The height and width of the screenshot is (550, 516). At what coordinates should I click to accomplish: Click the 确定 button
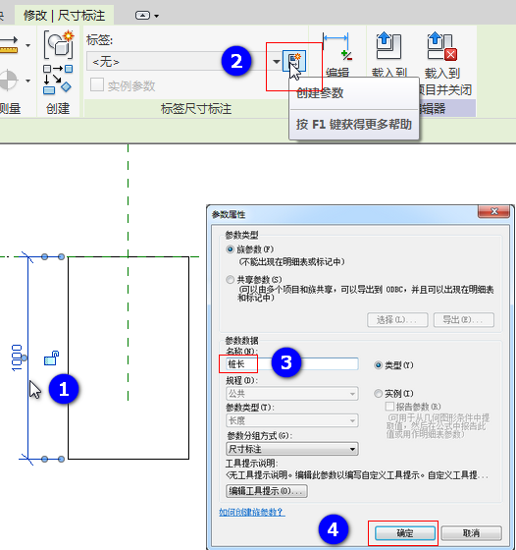point(405,533)
